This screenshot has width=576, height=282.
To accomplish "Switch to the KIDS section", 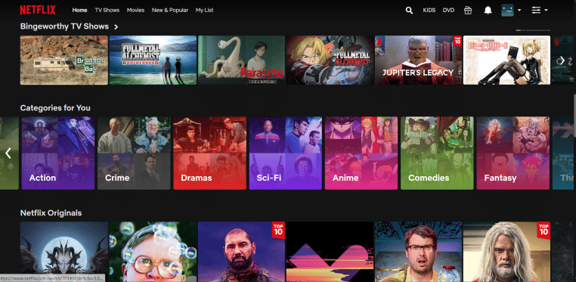I will point(429,11).
